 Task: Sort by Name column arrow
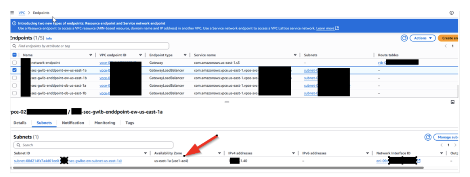[x=90, y=55]
